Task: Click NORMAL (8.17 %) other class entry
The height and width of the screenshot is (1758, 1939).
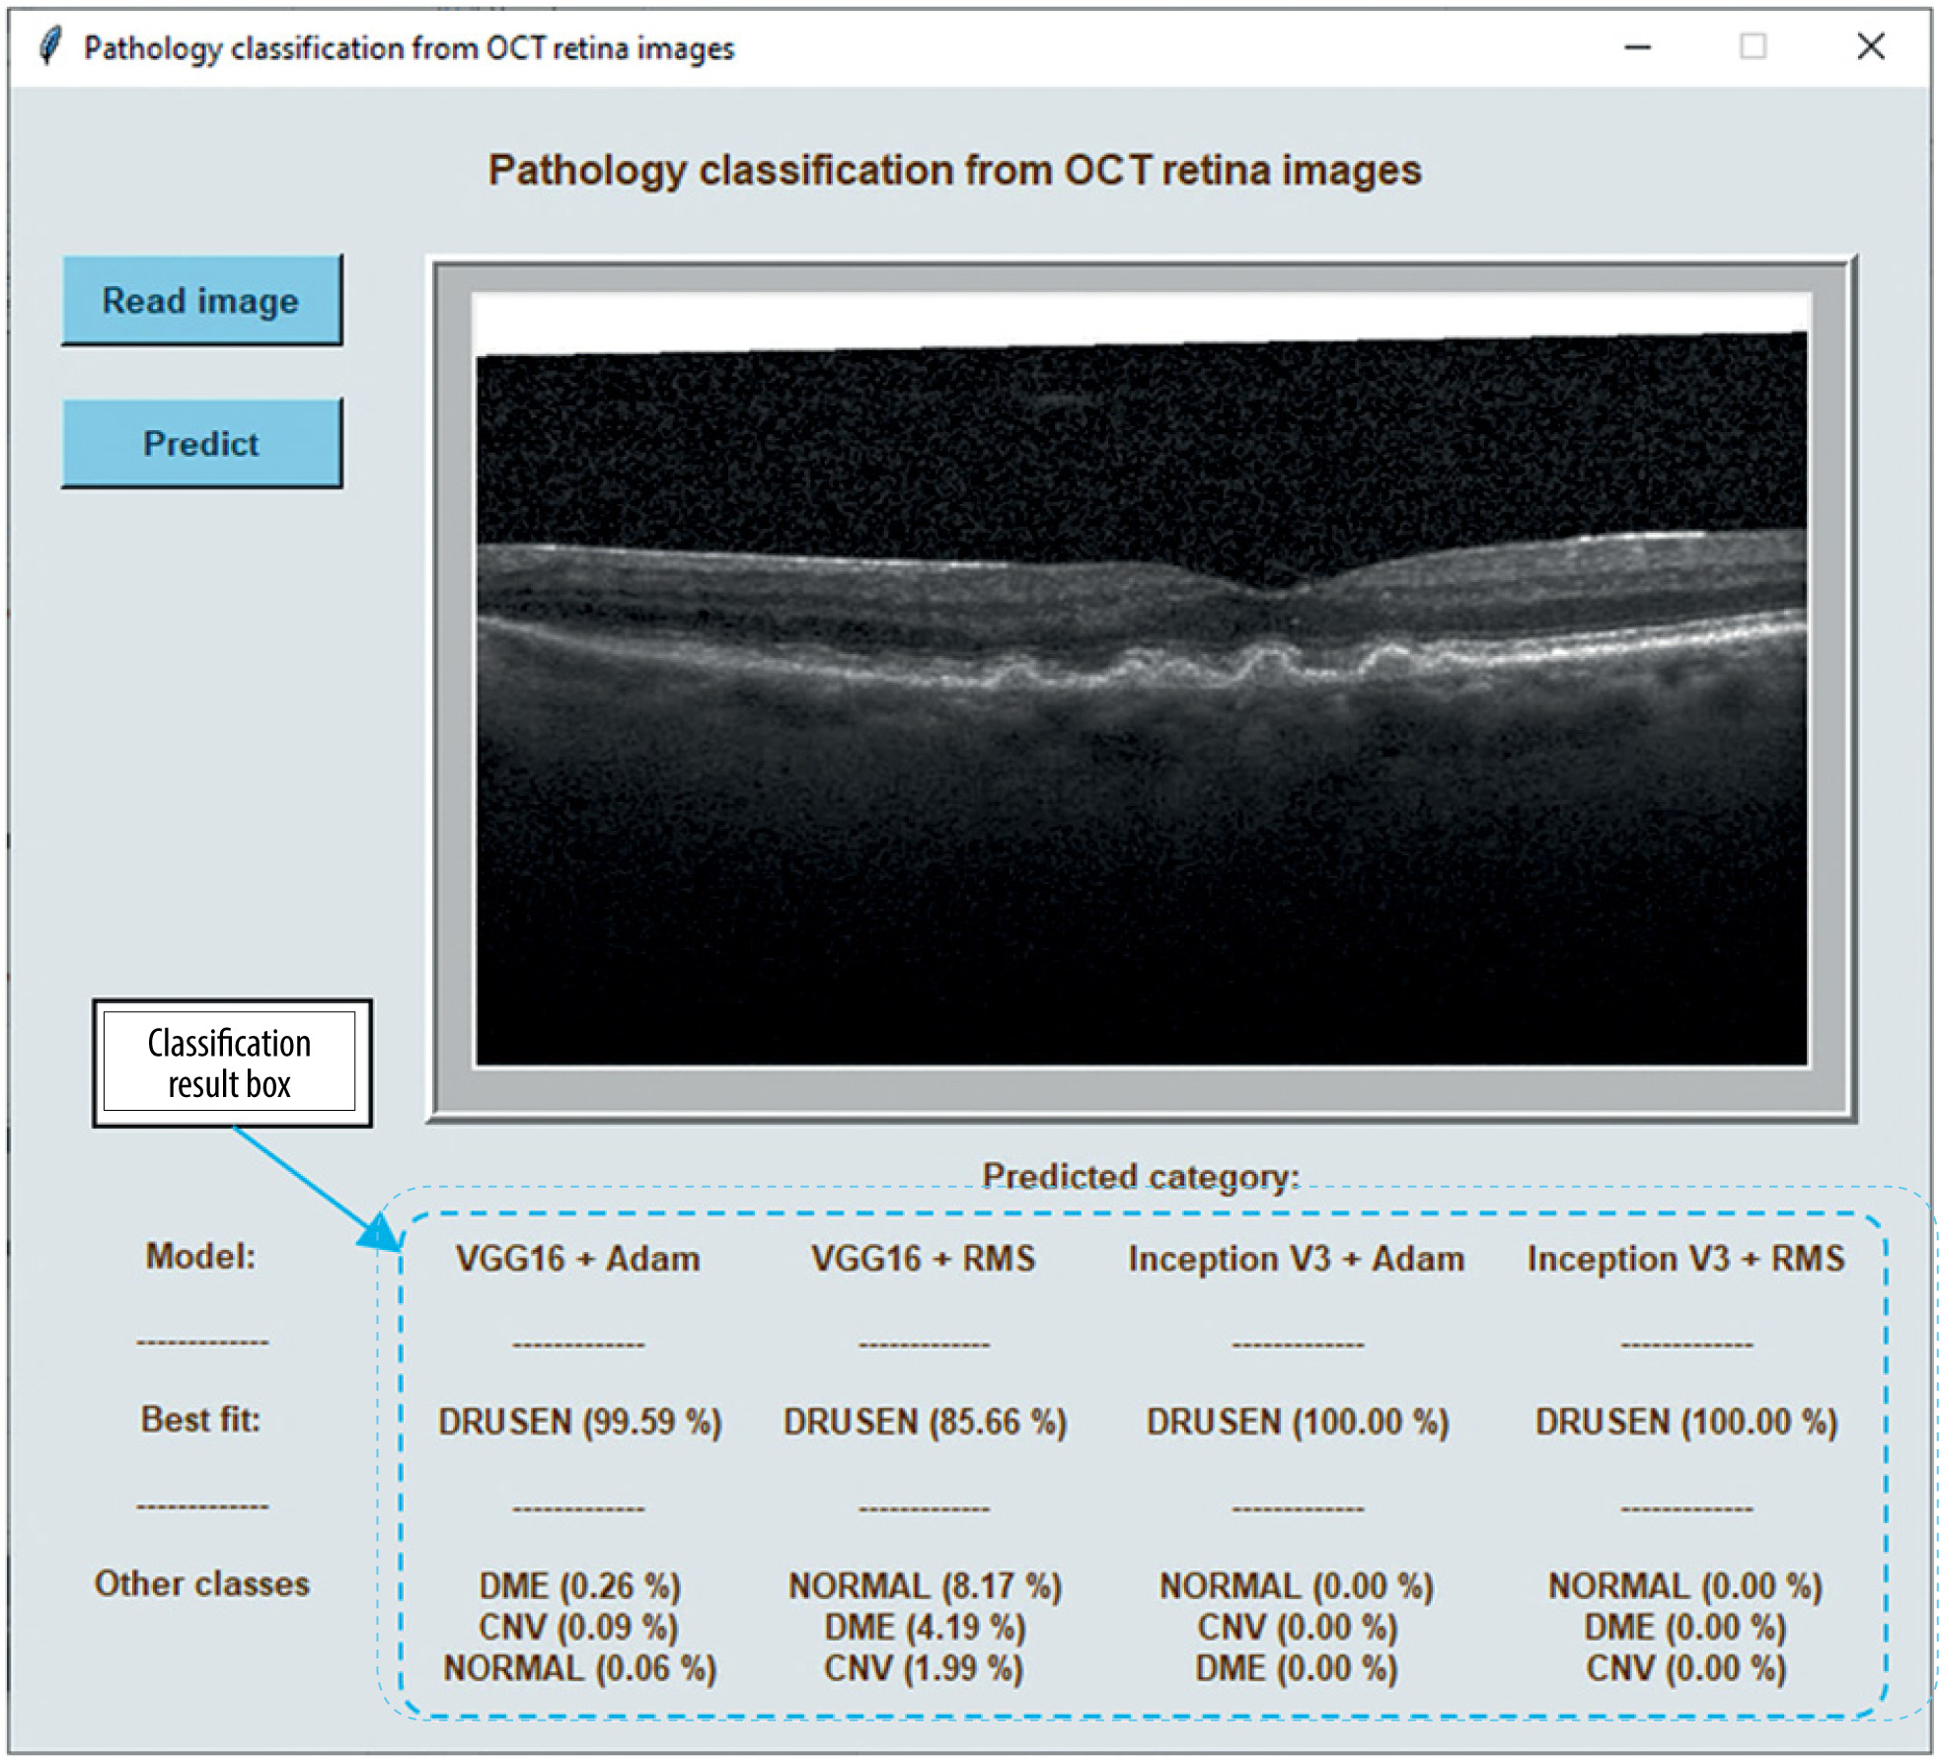Action: (925, 1585)
